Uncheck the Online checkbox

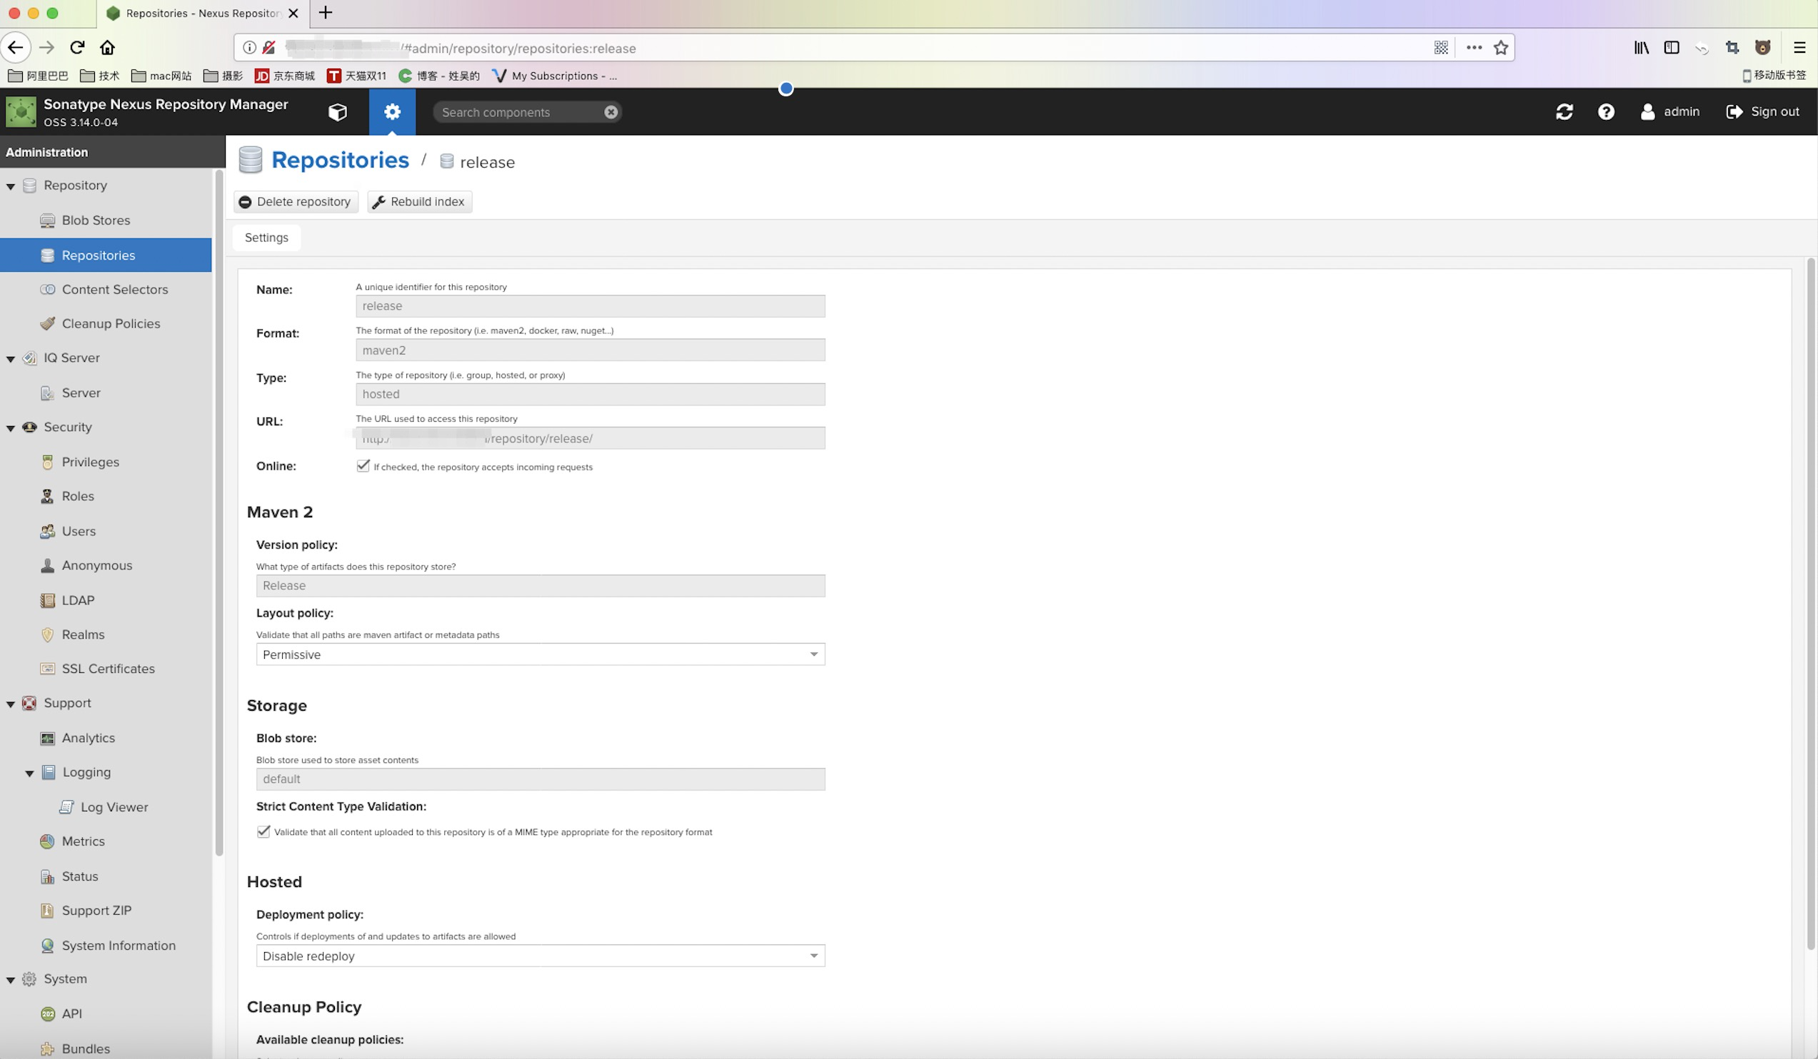click(x=363, y=466)
